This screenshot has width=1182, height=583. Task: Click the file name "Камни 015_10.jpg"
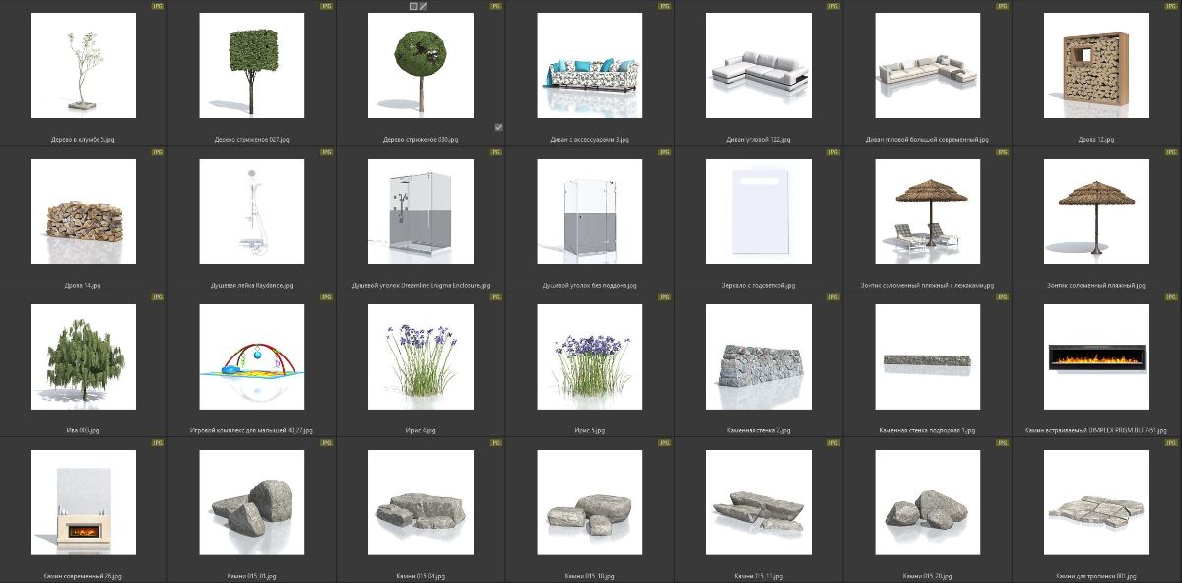pos(590,577)
